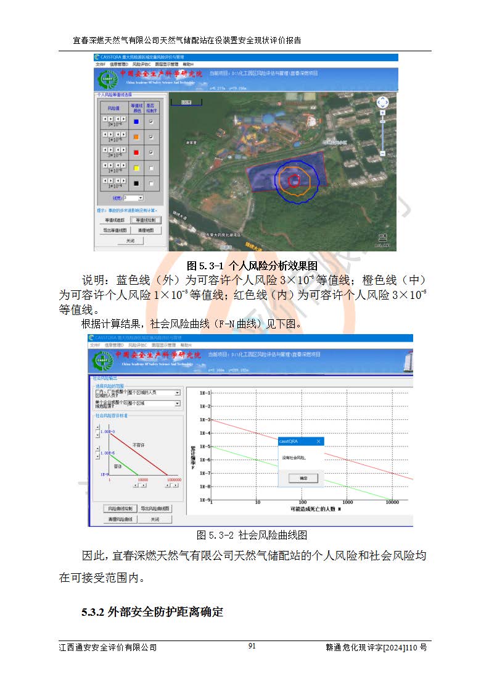
Task: Click the map pan compass control
Action: [382, 102]
